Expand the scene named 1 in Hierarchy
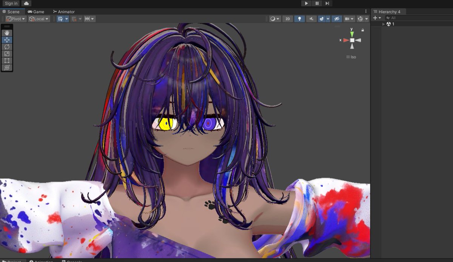Screen dimensions: 453x262 point(384,24)
